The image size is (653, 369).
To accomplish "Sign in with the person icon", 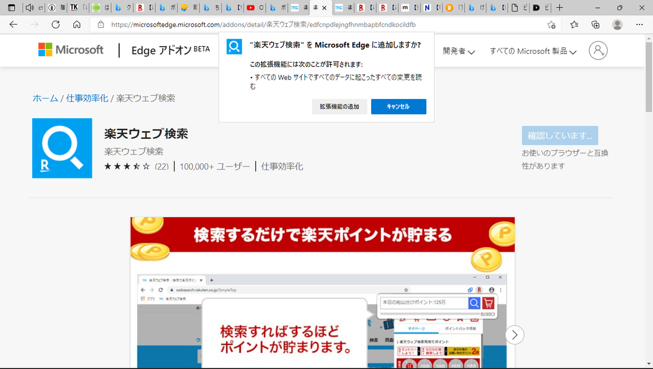I will [x=597, y=51].
